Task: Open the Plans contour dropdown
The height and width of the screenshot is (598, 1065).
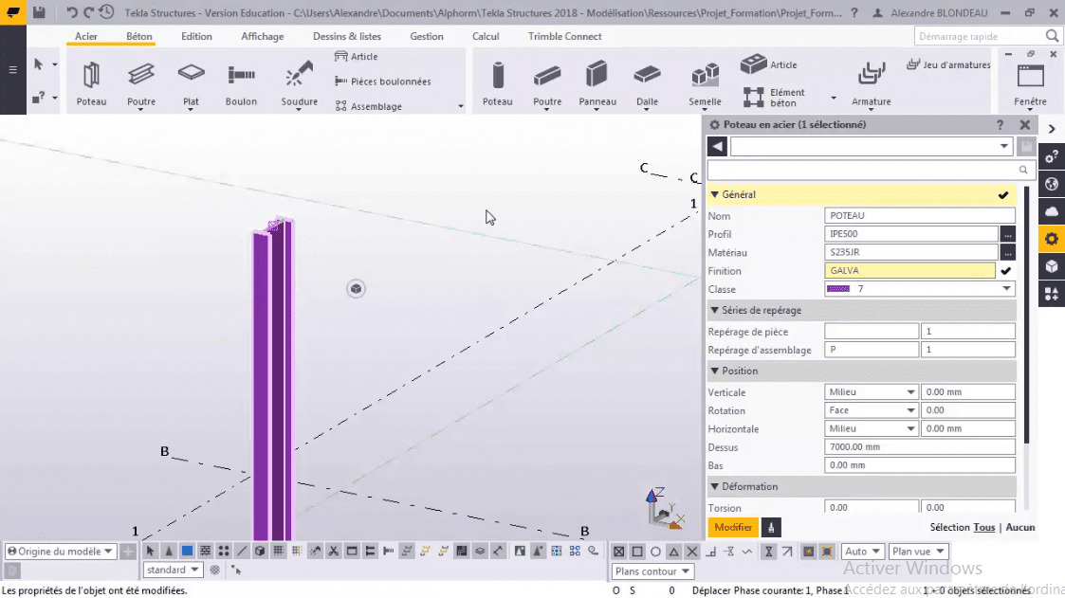Action: pos(652,571)
